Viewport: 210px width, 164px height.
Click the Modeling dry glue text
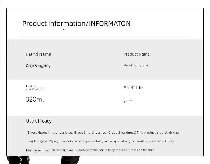pos(136,65)
